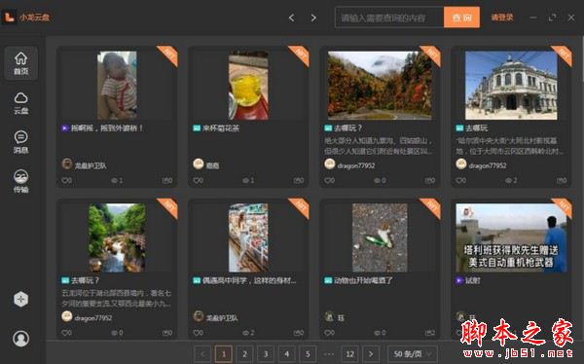Select page 4 in pagination
Screen dimensions: 584x364
tap(287, 354)
